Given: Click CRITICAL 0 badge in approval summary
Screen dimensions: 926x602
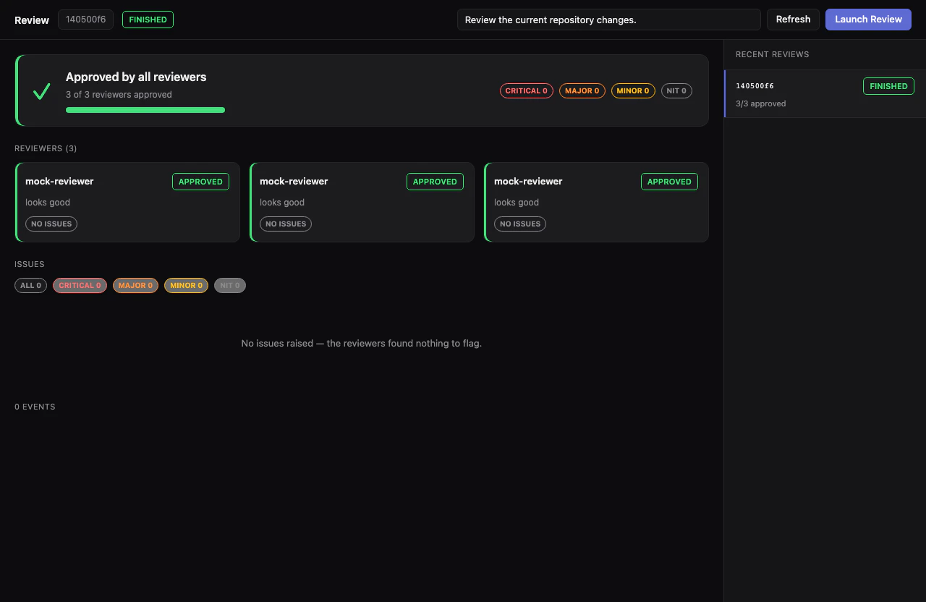Looking at the screenshot, I should click(526, 90).
